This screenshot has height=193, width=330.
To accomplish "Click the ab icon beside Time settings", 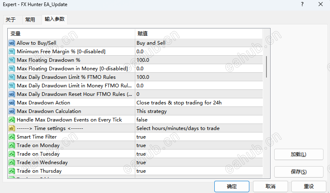I will [x=11, y=128].
